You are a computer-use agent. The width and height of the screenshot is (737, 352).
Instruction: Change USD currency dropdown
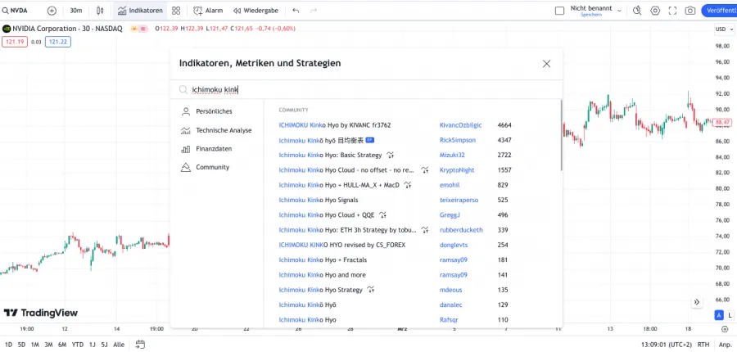[x=725, y=29]
